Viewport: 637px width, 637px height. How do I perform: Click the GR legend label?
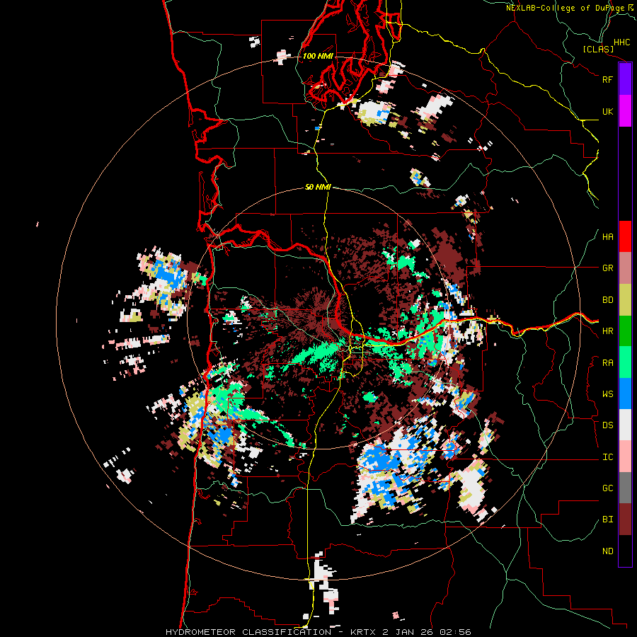tap(607, 268)
